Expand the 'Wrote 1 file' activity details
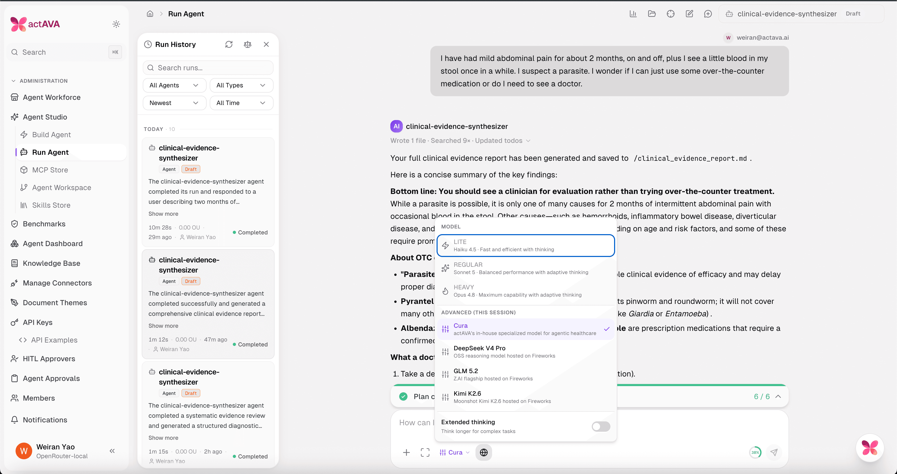897x474 pixels. [460, 141]
